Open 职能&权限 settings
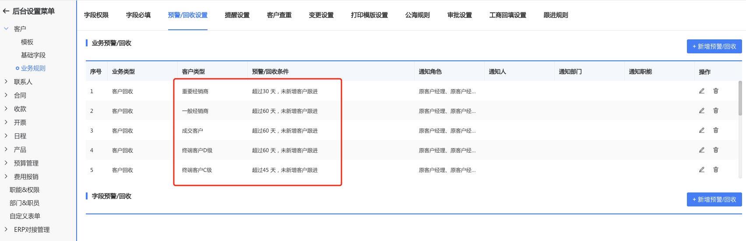746x241 pixels. point(25,190)
